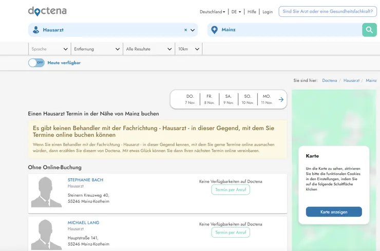Click the next dates arrow
The width and height of the screenshot is (380, 251).
coord(281,99)
